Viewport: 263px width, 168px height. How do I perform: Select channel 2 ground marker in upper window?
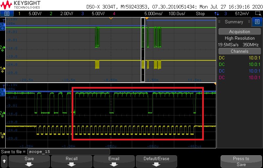click(x=3, y=48)
